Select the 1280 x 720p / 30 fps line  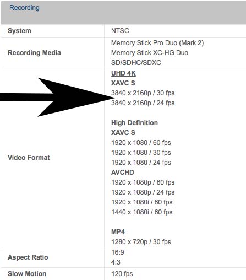[141, 242]
